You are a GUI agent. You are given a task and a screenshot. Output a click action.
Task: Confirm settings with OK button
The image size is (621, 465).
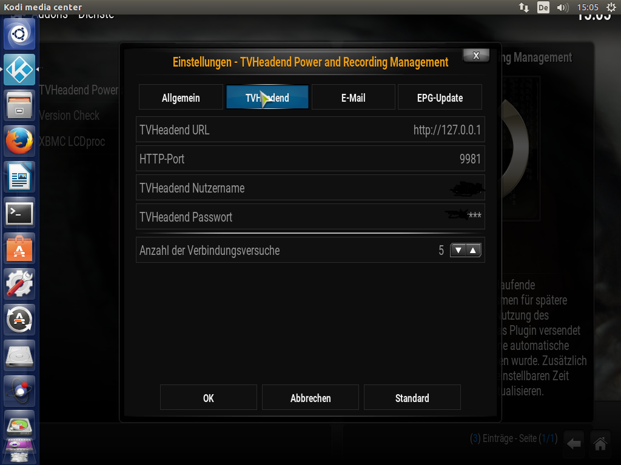[209, 397]
